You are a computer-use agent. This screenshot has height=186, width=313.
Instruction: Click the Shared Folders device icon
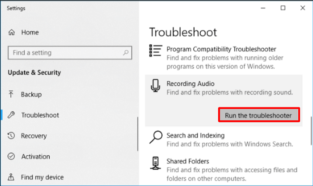click(155, 163)
